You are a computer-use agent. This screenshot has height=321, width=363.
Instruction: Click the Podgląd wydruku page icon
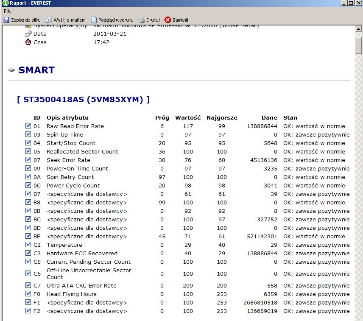[x=94, y=20]
